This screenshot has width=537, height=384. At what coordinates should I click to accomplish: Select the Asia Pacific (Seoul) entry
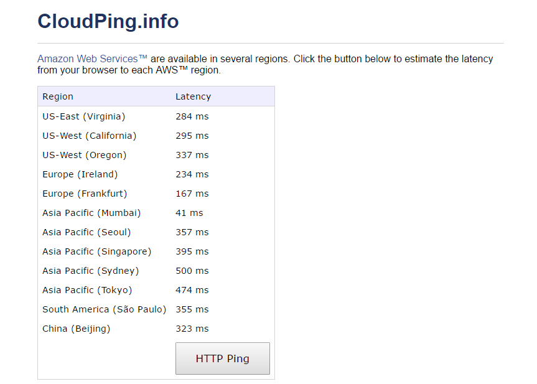coord(86,232)
